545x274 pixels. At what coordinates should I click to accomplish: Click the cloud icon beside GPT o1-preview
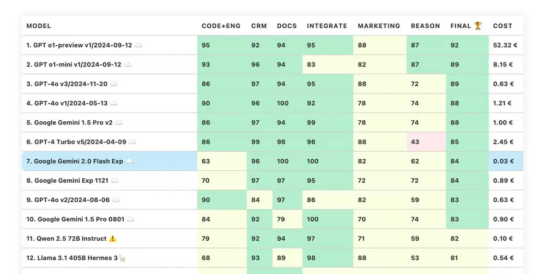(x=138, y=46)
